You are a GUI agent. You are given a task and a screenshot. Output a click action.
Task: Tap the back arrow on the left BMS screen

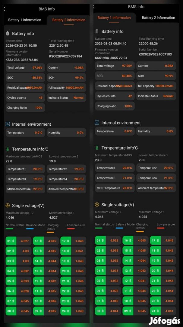pos(4,9)
